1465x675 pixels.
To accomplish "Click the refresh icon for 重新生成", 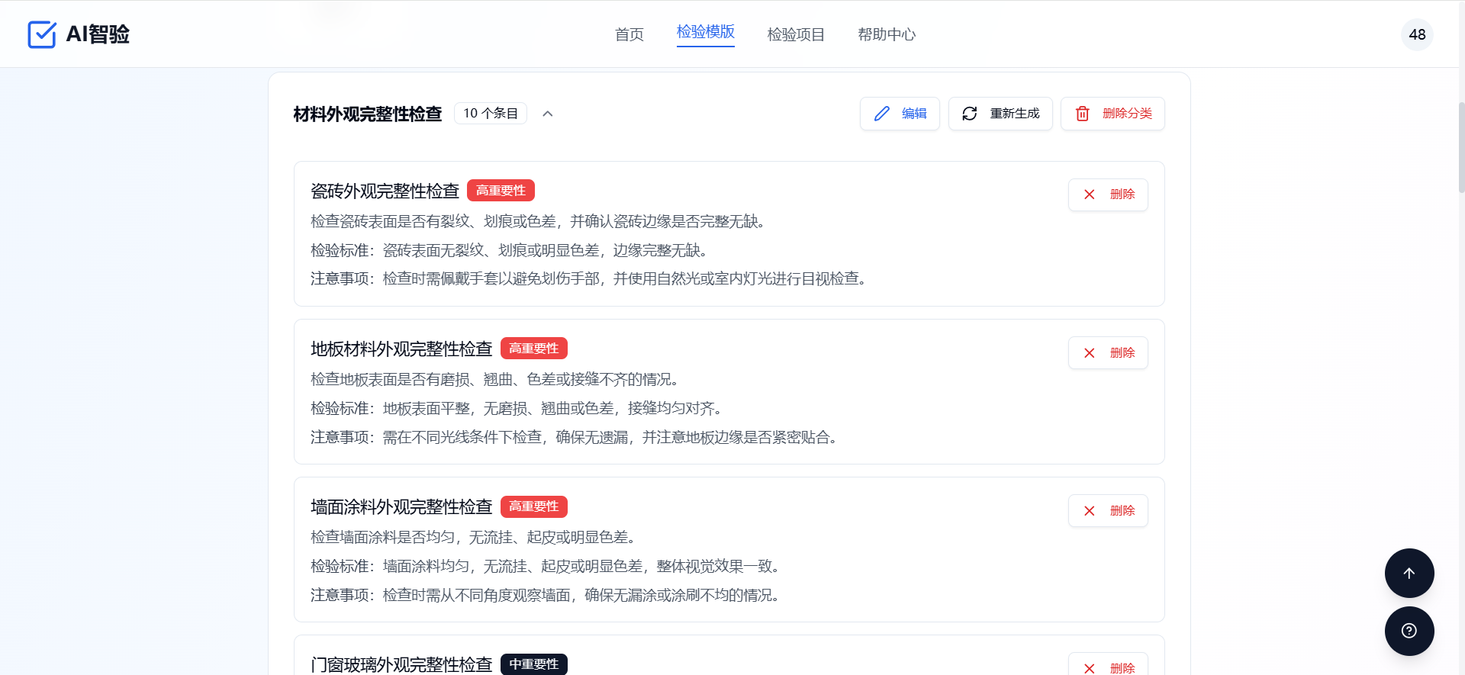I will pos(969,114).
